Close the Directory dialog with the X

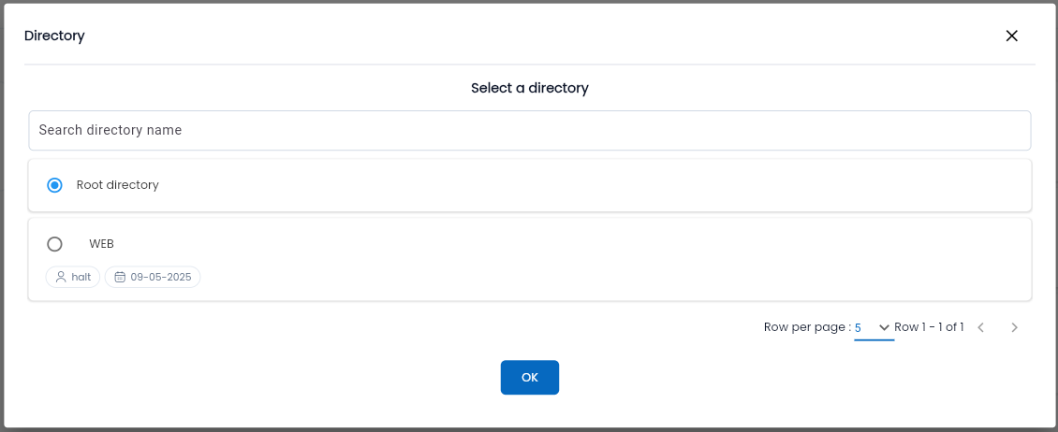[1011, 36]
